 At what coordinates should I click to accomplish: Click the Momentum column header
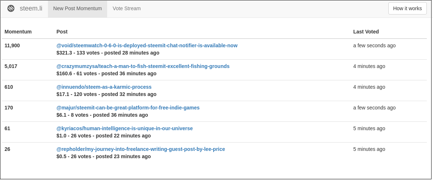coord(18,32)
